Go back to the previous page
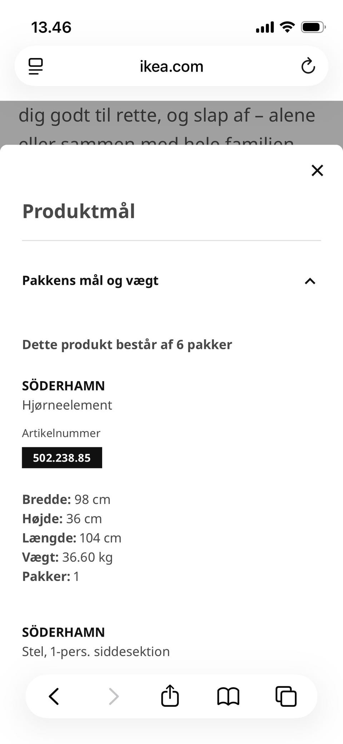This screenshot has height=744, width=343. point(54,696)
